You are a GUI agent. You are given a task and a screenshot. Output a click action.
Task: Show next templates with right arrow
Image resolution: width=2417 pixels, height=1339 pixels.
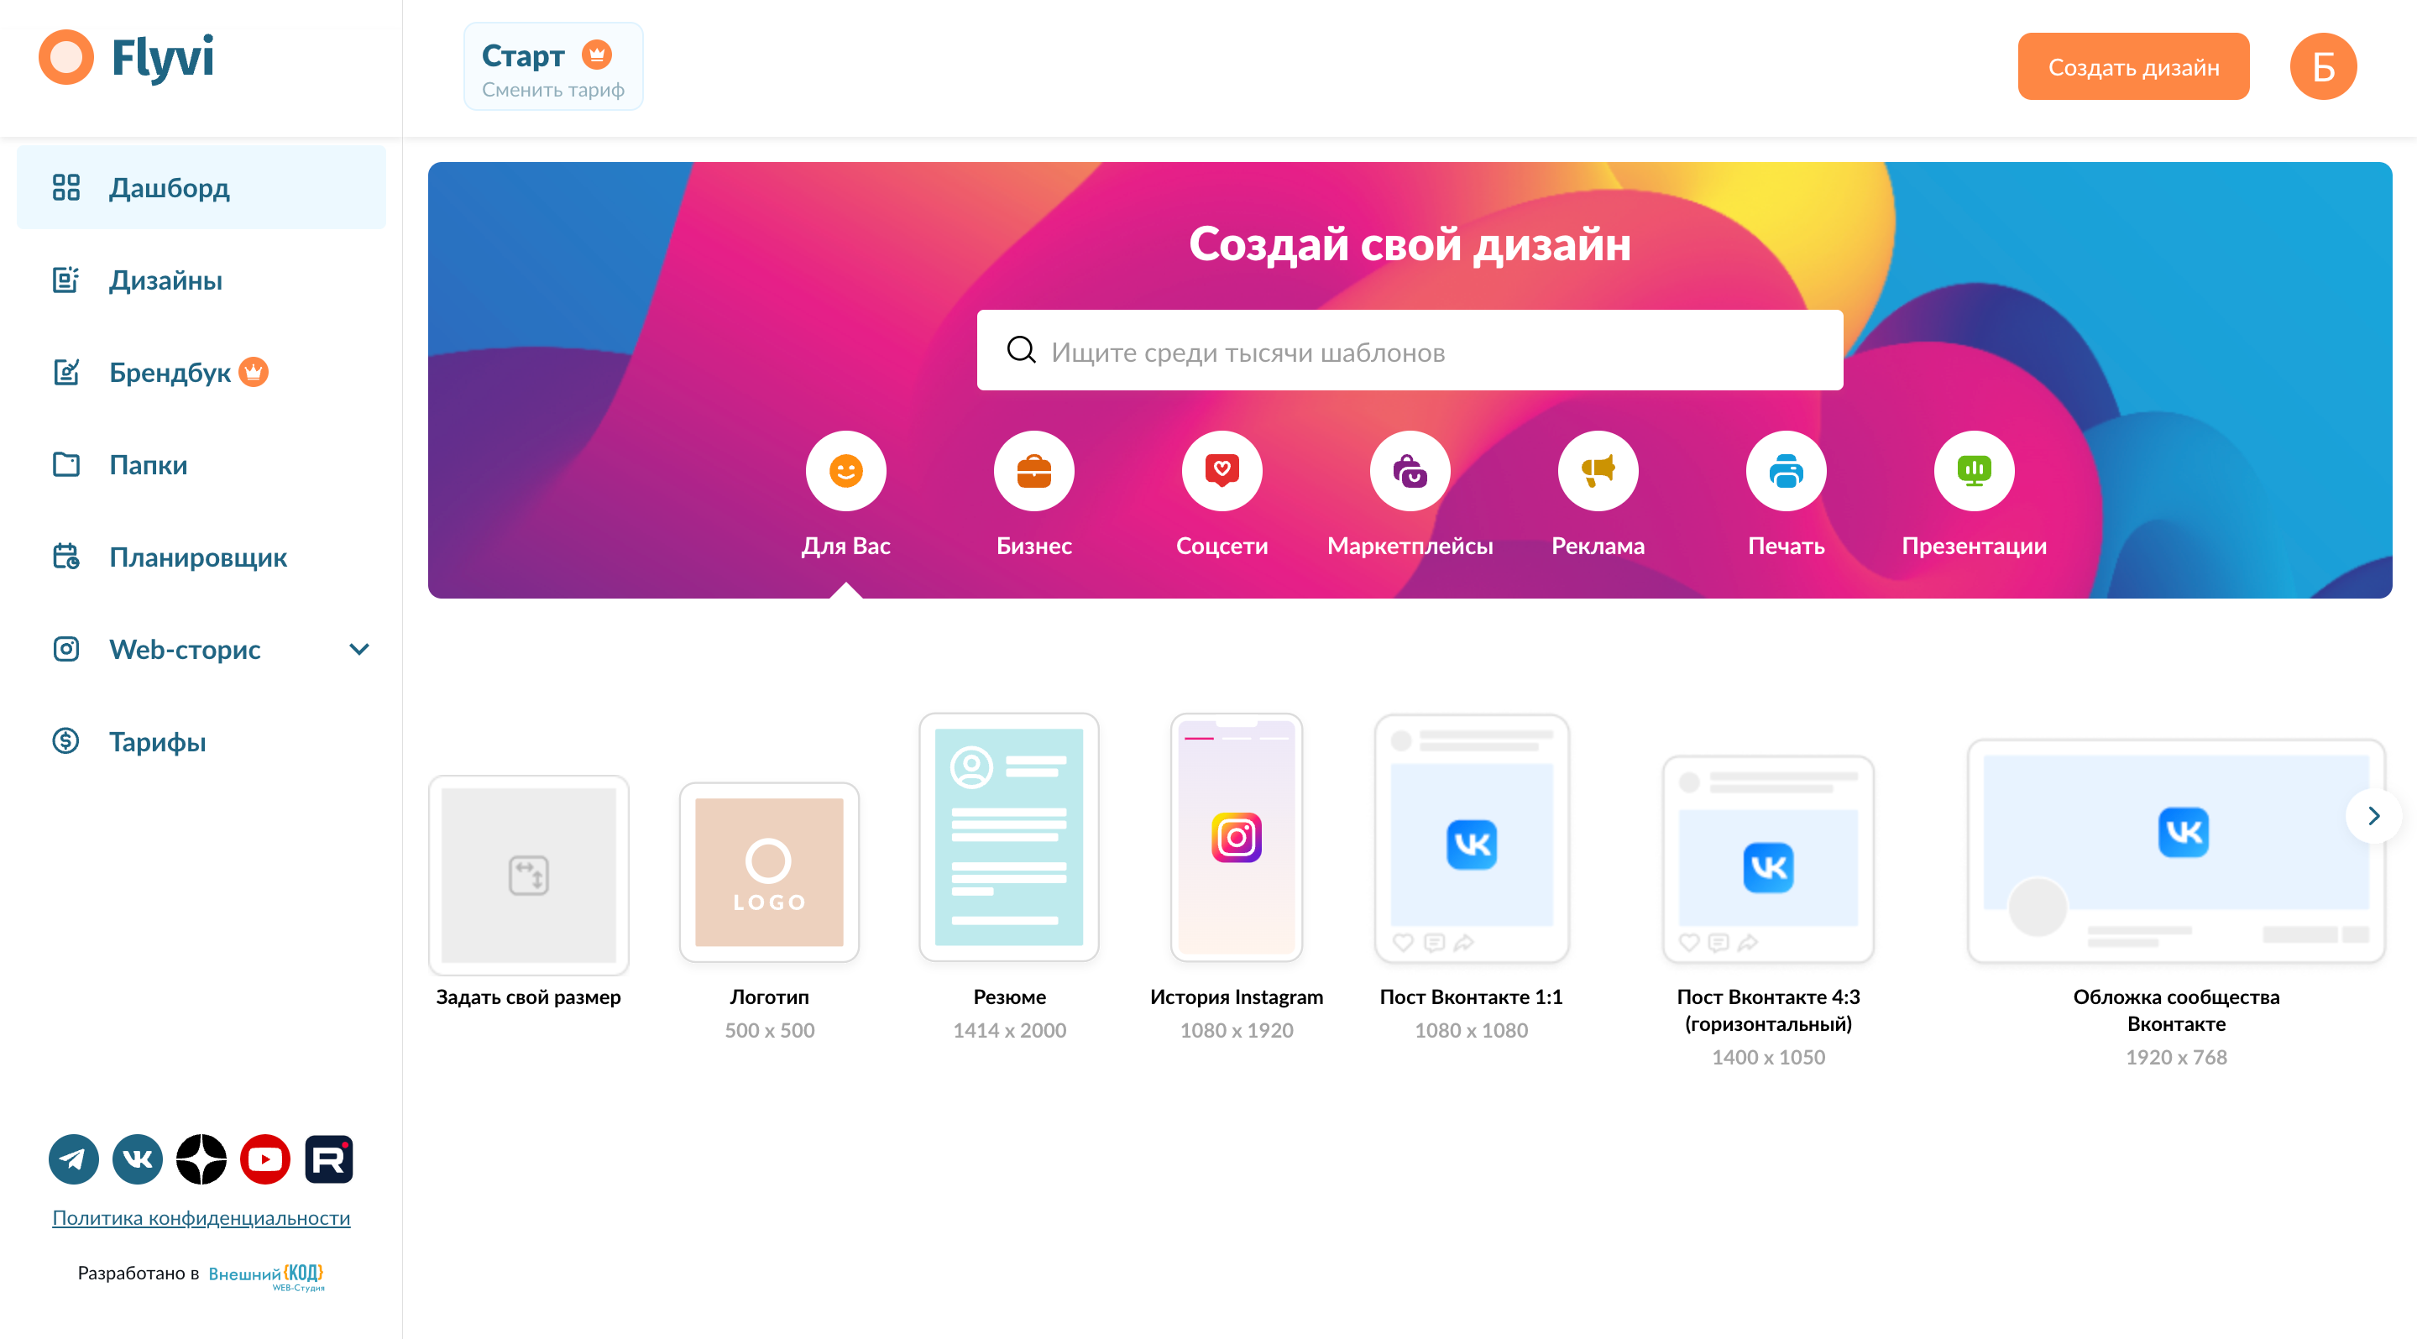click(x=2373, y=815)
